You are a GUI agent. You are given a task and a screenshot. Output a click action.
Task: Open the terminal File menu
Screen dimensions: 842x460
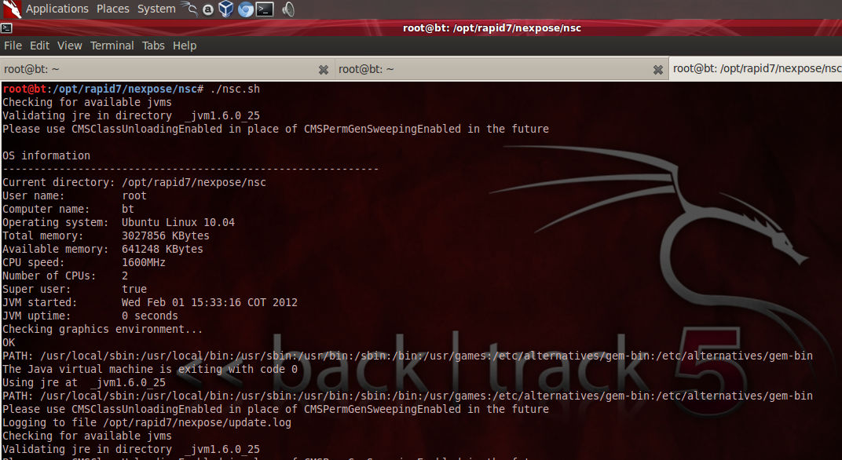[13, 46]
